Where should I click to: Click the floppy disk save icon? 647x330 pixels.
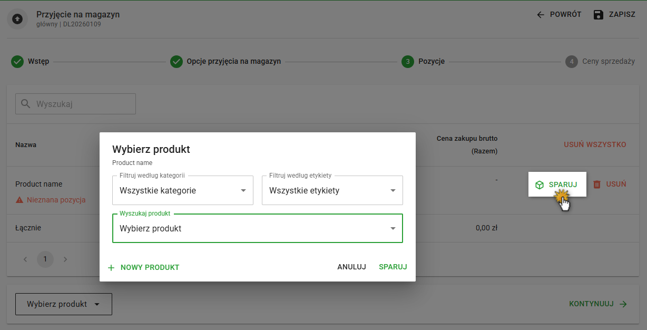598,14
